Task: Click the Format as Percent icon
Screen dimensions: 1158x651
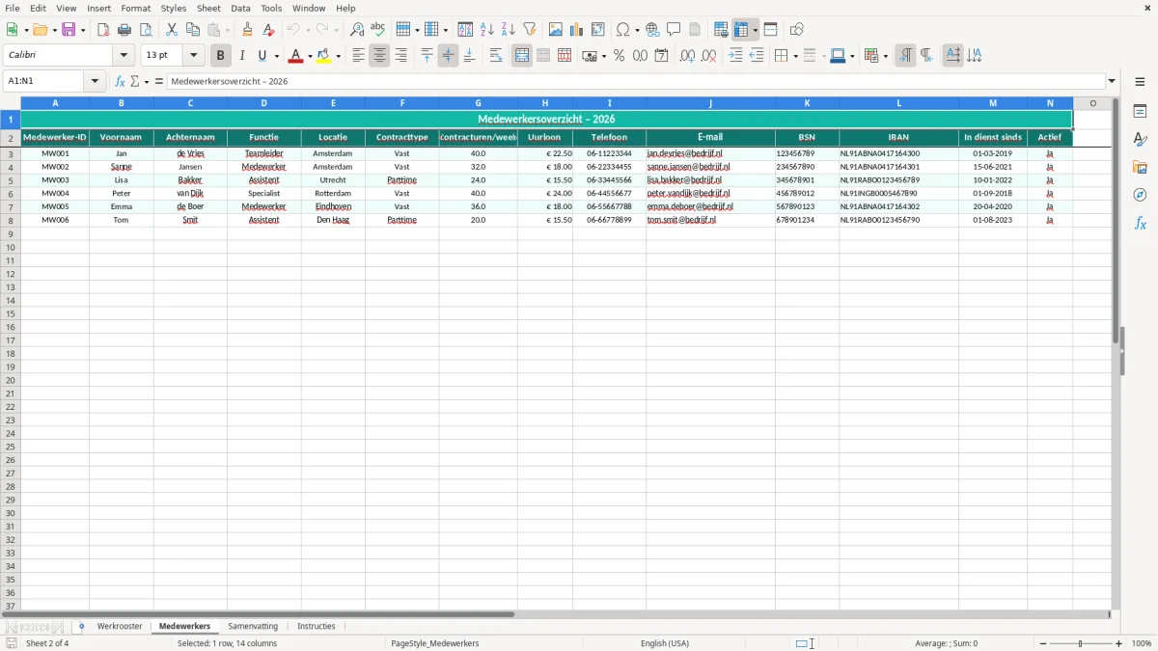Action: tap(620, 56)
